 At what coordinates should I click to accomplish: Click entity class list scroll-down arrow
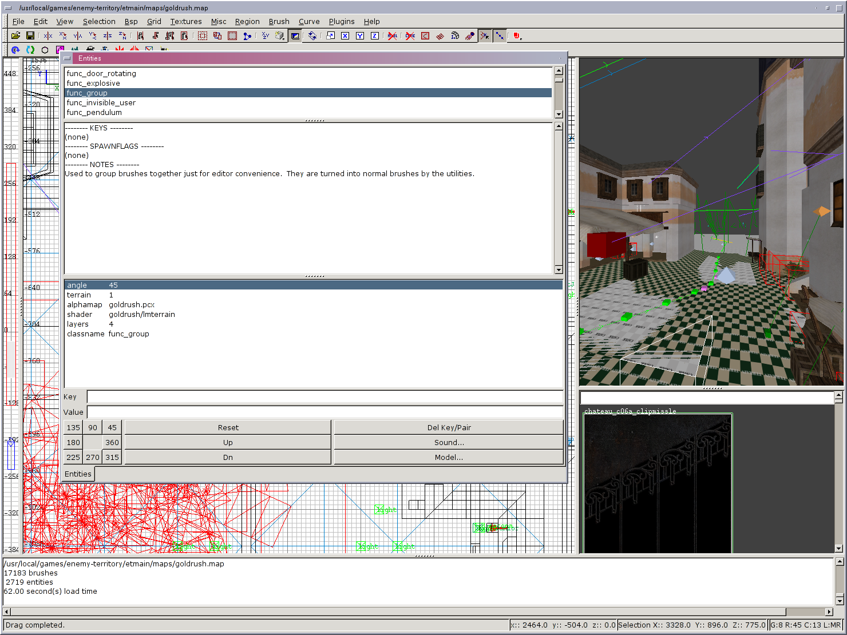(559, 114)
